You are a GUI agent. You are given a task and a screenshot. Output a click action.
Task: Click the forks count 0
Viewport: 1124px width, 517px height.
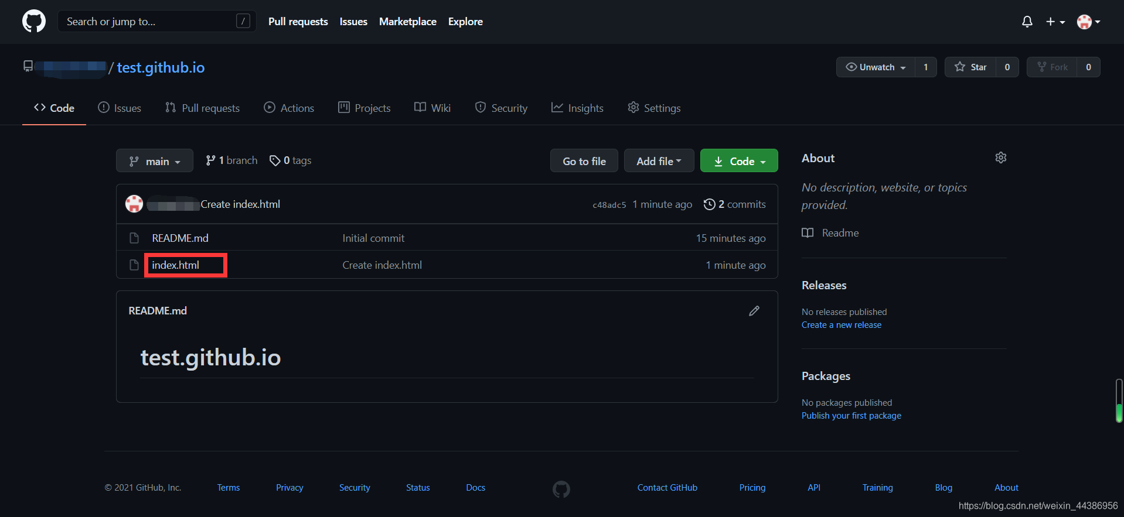click(1088, 67)
